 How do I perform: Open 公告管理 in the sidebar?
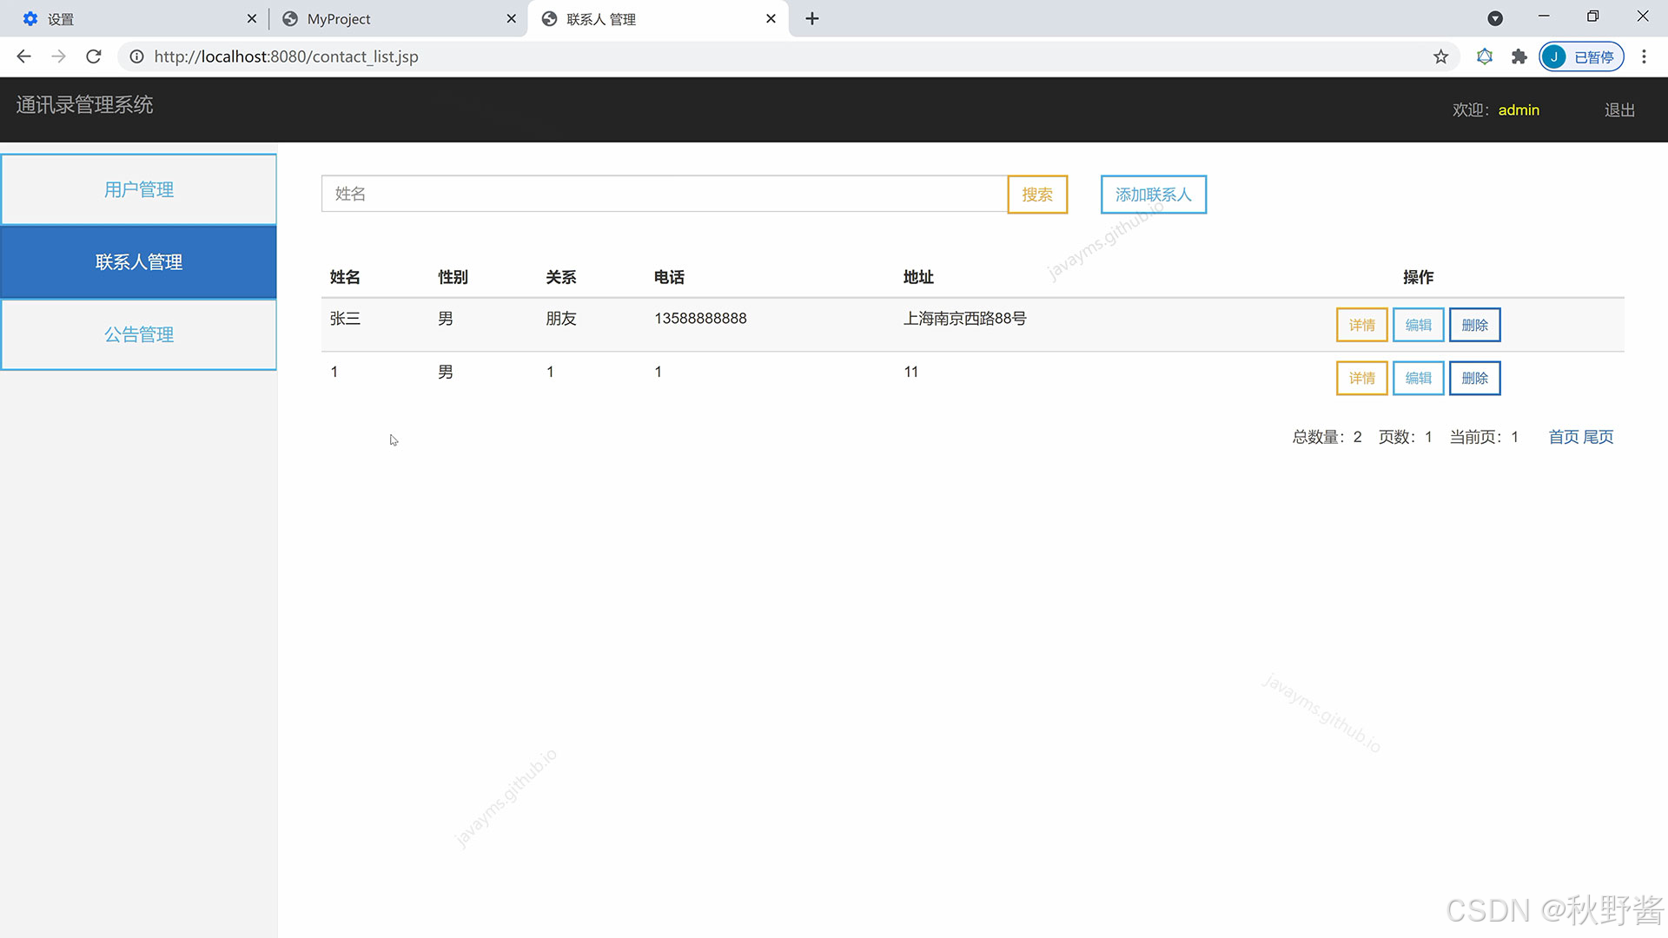click(139, 334)
